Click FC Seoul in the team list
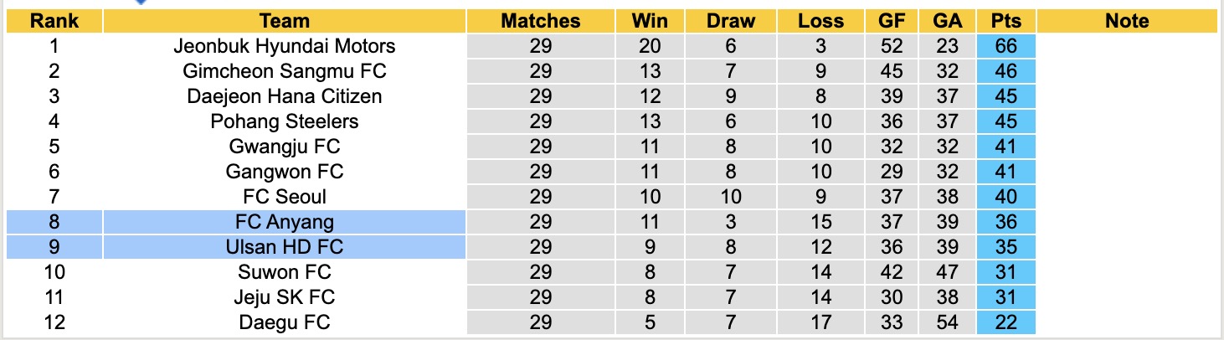The width and height of the screenshot is (1224, 340). coord(285,197)
